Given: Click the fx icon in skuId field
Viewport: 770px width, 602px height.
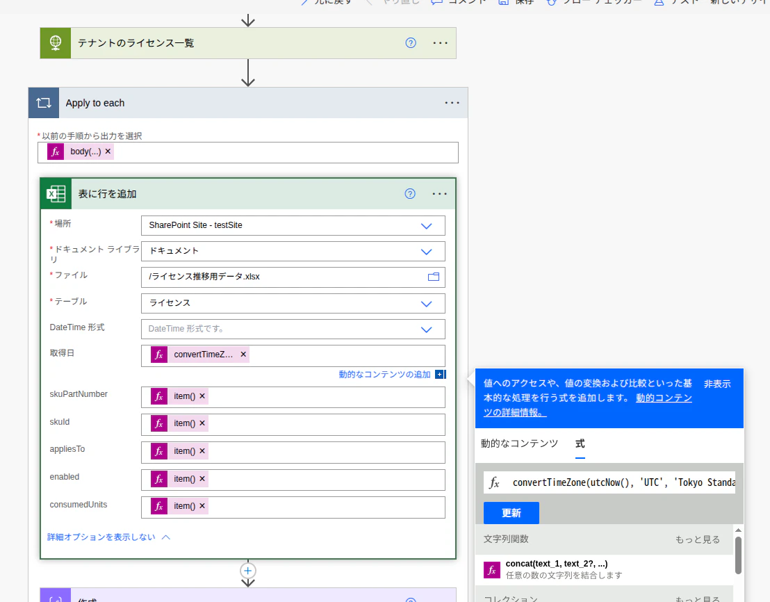Looking at the screenshot, I should [x=159, y=423].
